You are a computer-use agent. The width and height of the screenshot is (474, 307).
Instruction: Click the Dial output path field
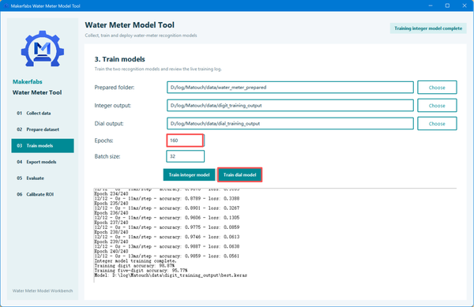(290, 123)
